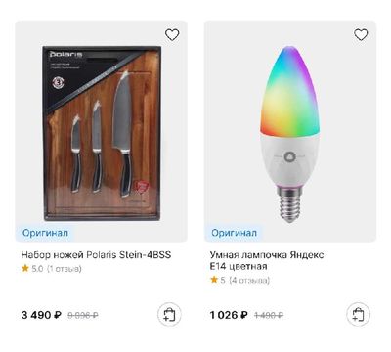Add Polaris knife set to favorites
The image size is (391, 352).
click(x=172, y=34)
